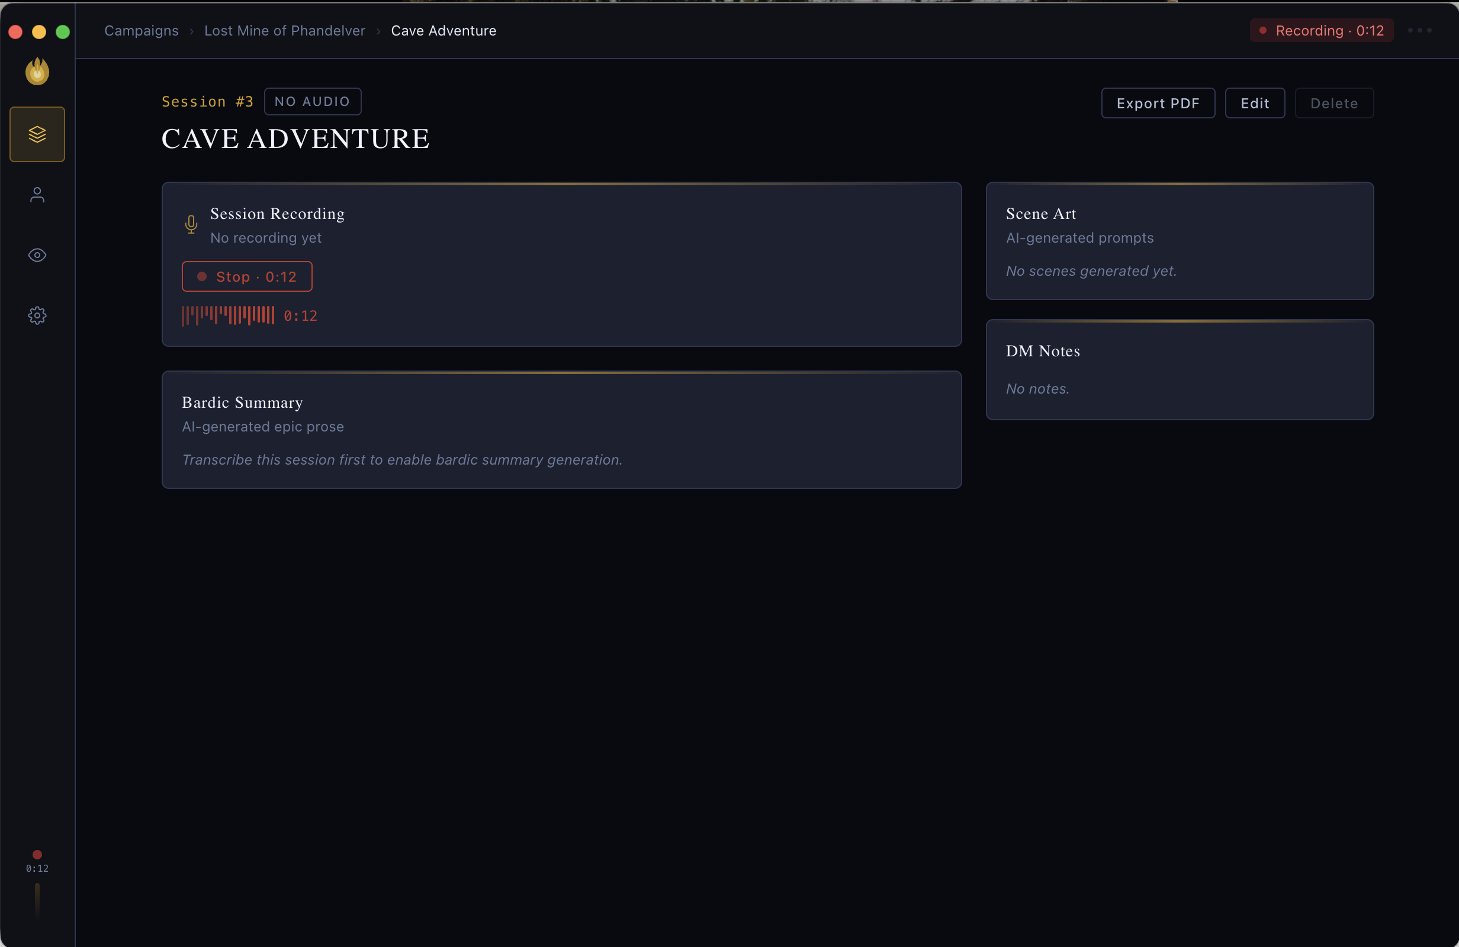Viewport: 1459px width, 947px height.
Task: Edit the Cave Adventure session
Action: (1254, 103)
